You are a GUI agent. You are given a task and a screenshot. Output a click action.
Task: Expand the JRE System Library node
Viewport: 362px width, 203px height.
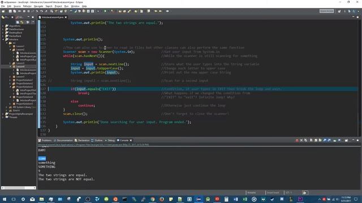click(x=6, y=107)
